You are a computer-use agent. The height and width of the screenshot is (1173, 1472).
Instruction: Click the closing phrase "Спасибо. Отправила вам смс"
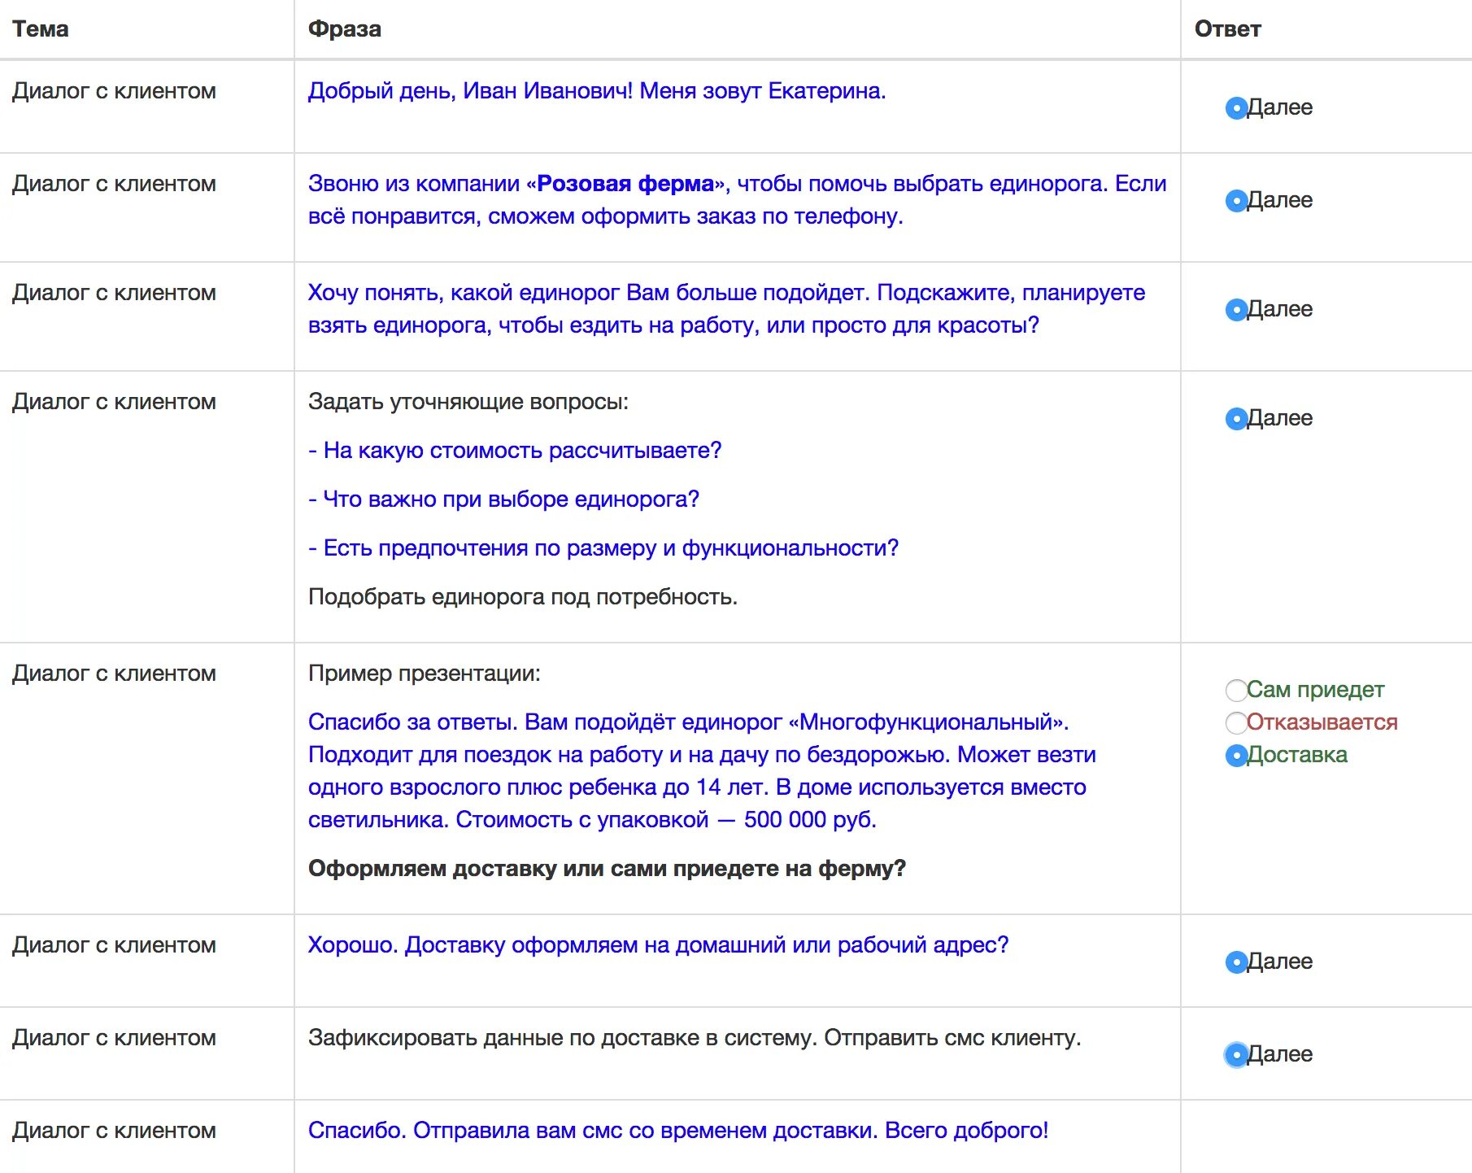677,1131
